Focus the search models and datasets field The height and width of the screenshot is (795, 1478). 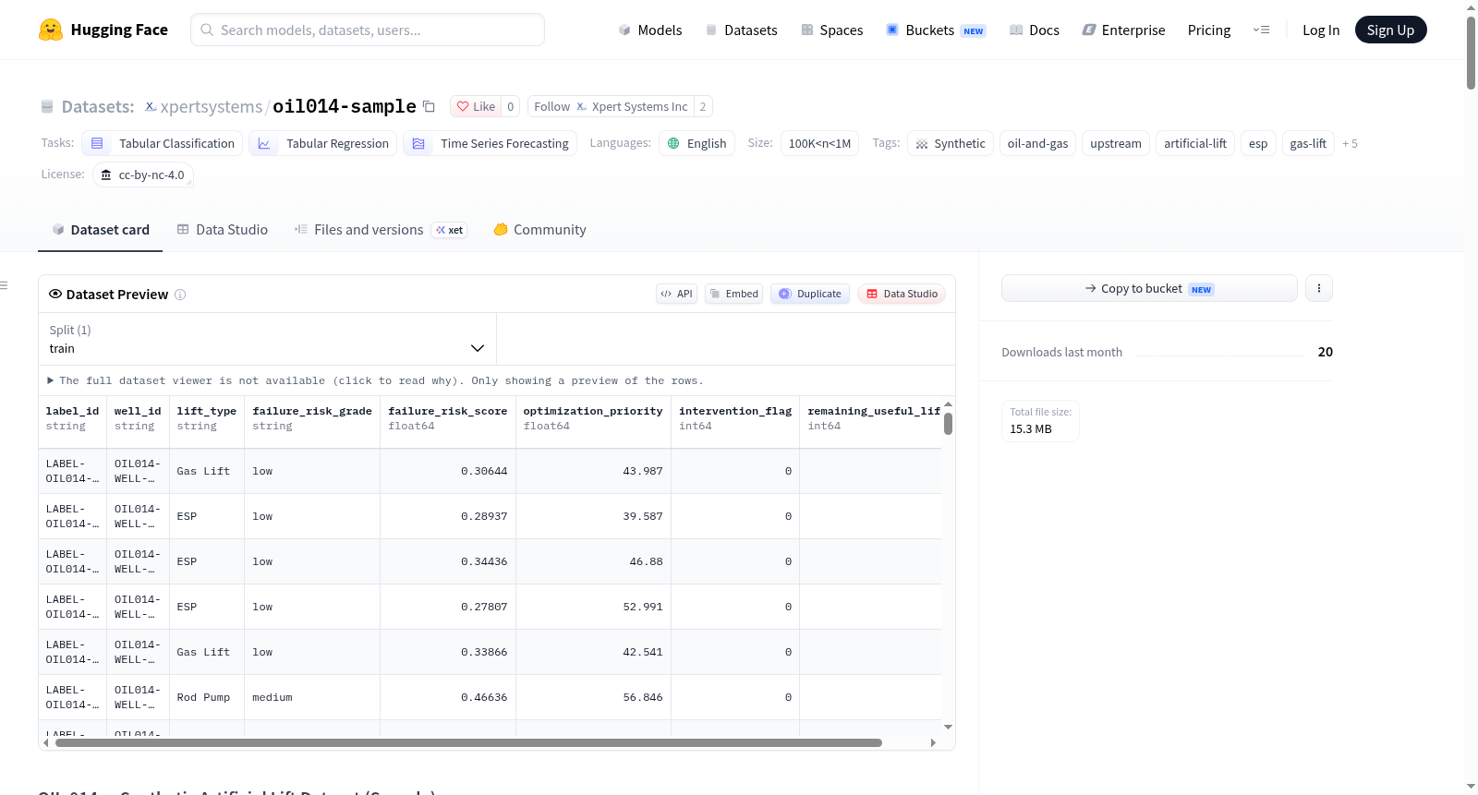tap(368, 30)
